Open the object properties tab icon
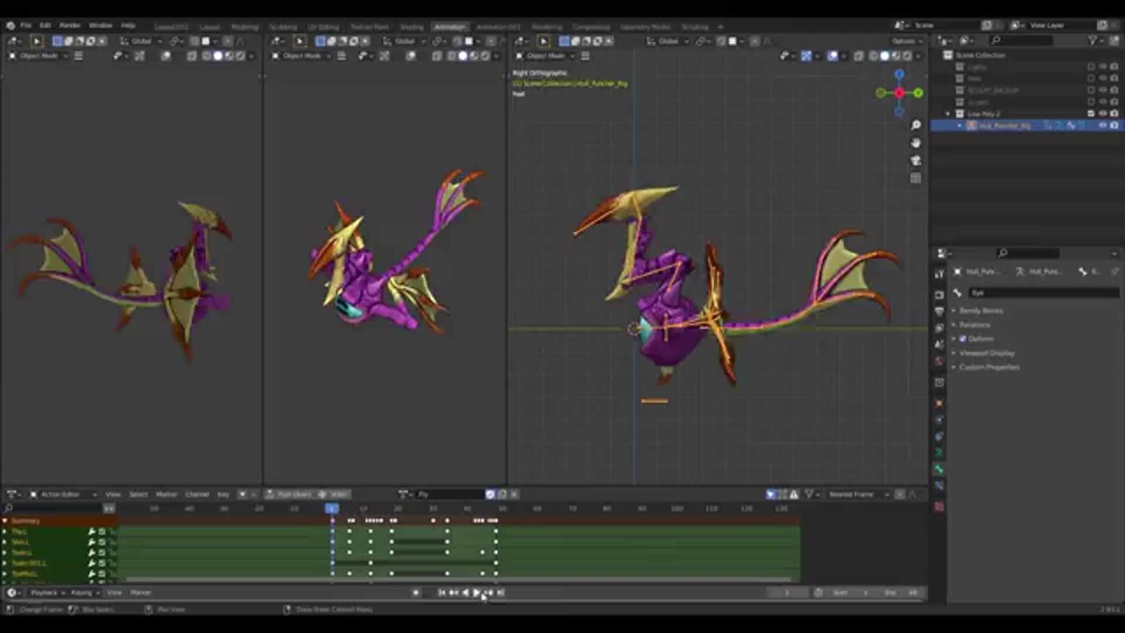This screenshot has width=1125, height=633. [x=939, y=402]
